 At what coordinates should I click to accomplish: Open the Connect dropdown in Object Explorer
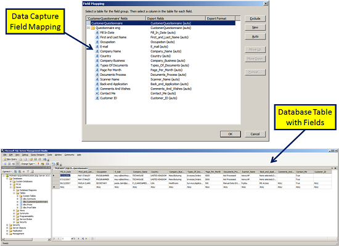7,171
